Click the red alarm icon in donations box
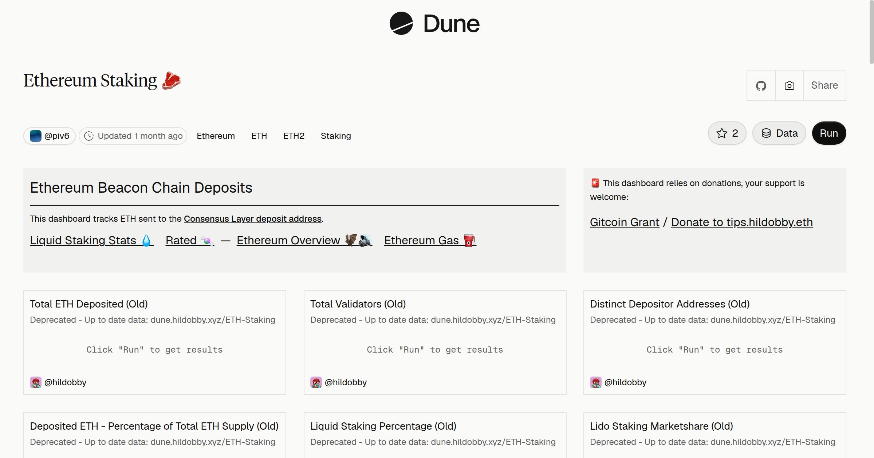Screen dimensions: 874x458 point(595,183)
